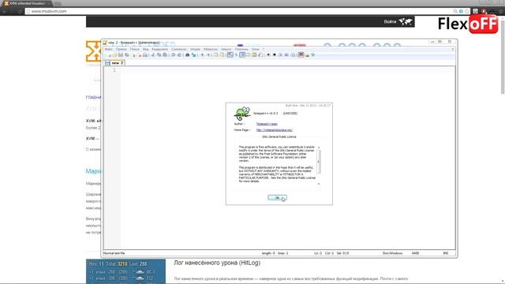This screenshot has width=505, height=284.
Task: Click the Copy toolbar icon
Action: [159, 55]
